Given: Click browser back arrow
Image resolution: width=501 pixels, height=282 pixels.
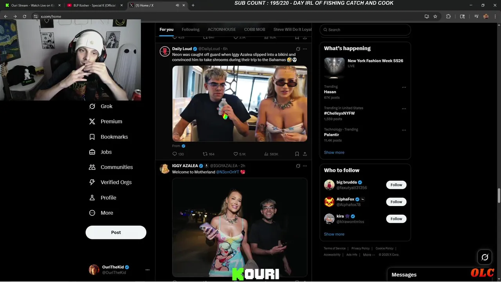Looking at the screenshot, I should [x=5, y=16].
